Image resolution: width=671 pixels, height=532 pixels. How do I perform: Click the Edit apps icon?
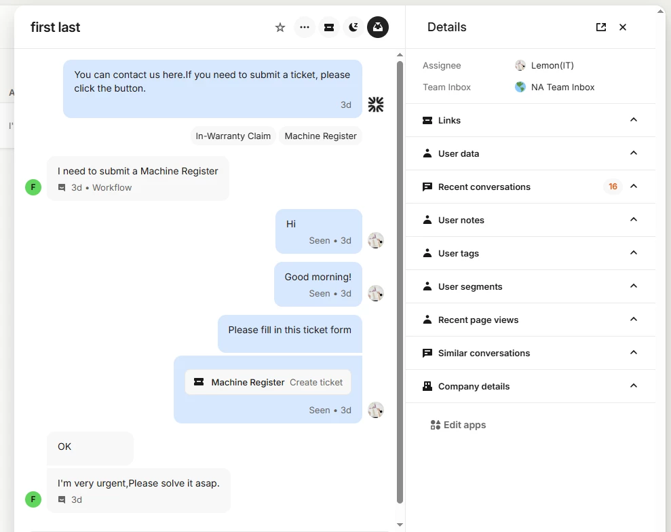pyautogui.click(x=436, y=425)
